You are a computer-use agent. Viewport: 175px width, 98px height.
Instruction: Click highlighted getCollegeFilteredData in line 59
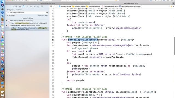click(83, 40)
